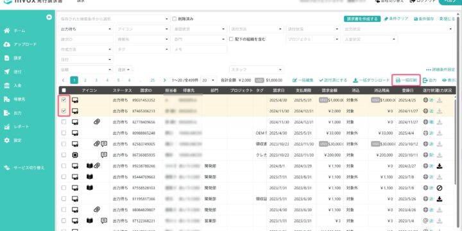The width and height of the screenshot is (462, 231).
Task: Click the 出力 icon in sidebar
Action: pos(7,113)
